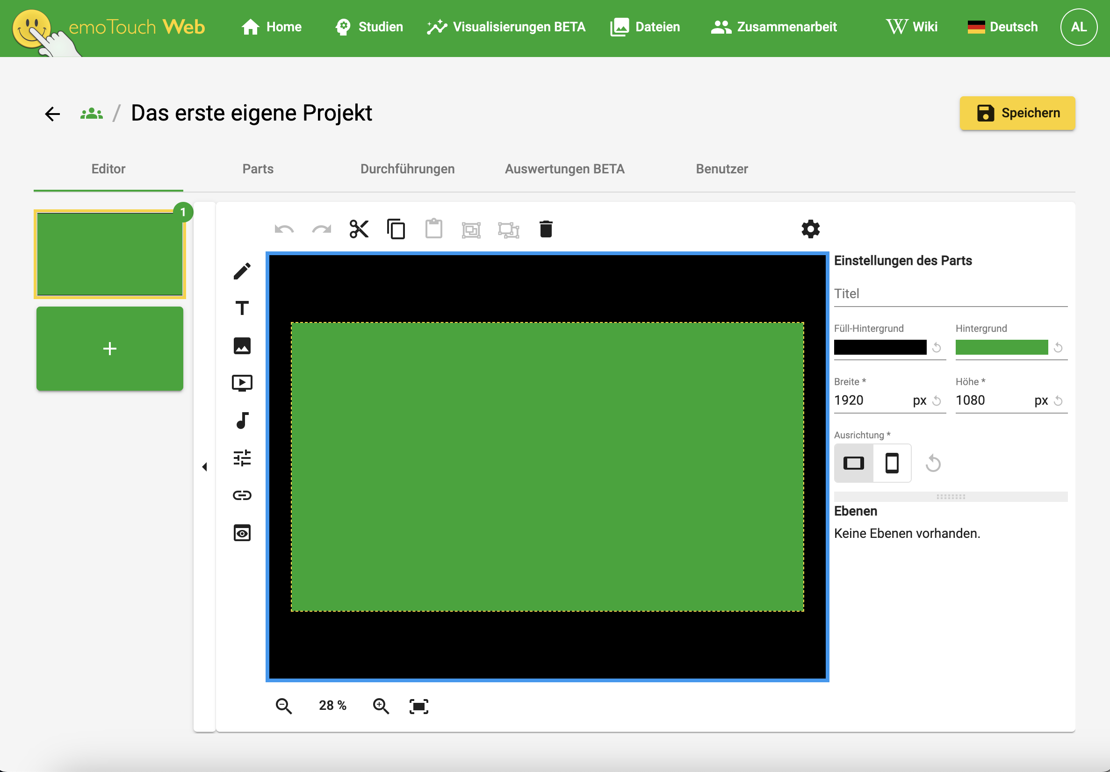Select landscape orientation
The width and height of the screenshot is (1110, 772).
(853, 463)
